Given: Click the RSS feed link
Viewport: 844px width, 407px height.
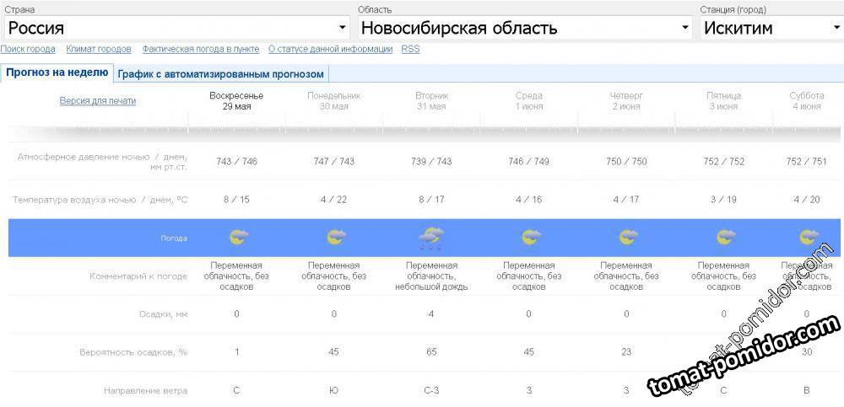Looking at the screenshot, I should 410,49.
